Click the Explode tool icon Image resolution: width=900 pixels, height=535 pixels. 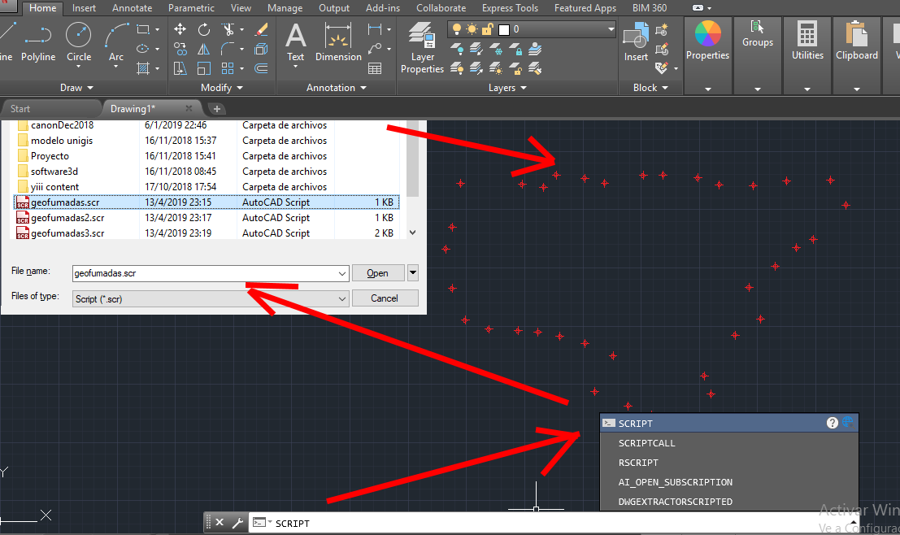(x=261, y=50)
